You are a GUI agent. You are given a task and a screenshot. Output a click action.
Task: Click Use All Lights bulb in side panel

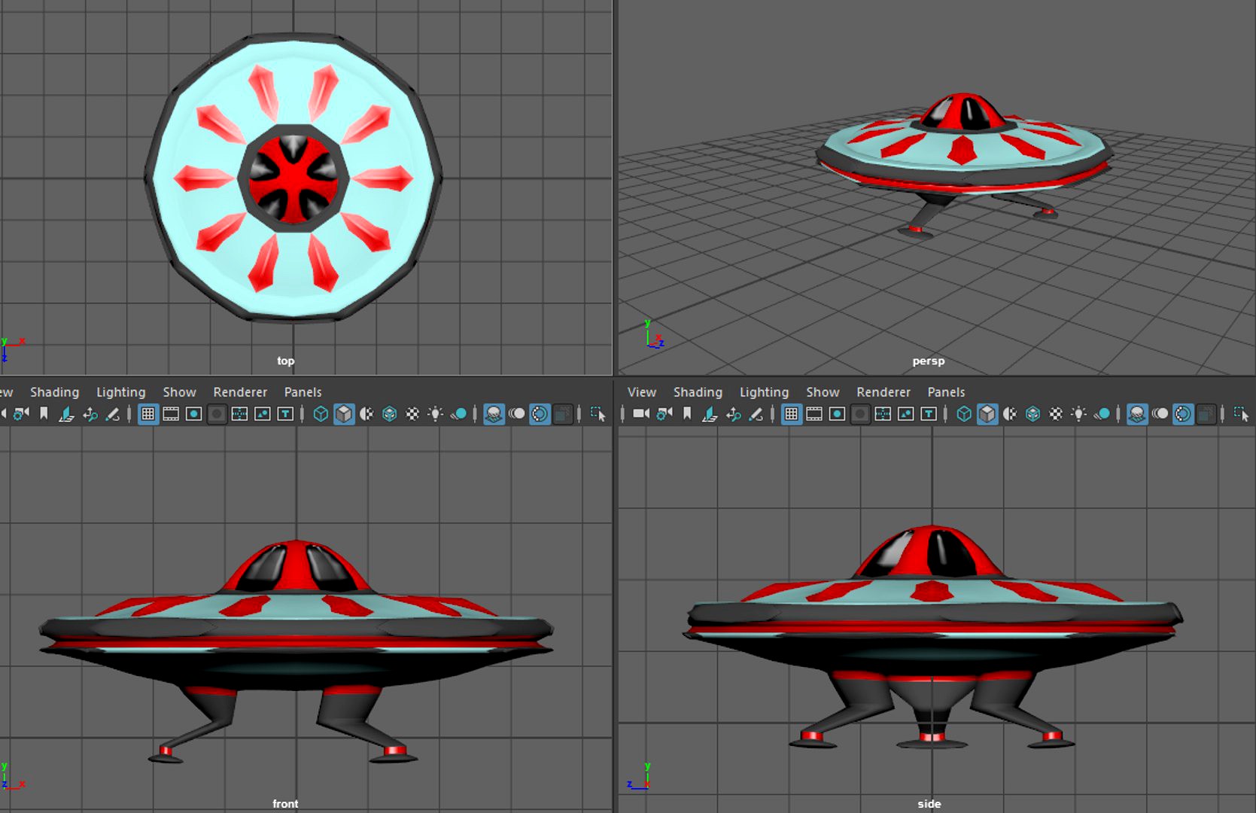pyautogui.click(x=1079, y=413)
